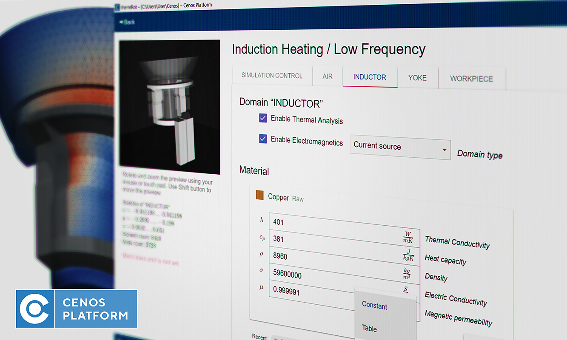The height and width of the screenshot is (340, 567).
Task: Select the AIR domain tab
Action: (x=327, y=76)
